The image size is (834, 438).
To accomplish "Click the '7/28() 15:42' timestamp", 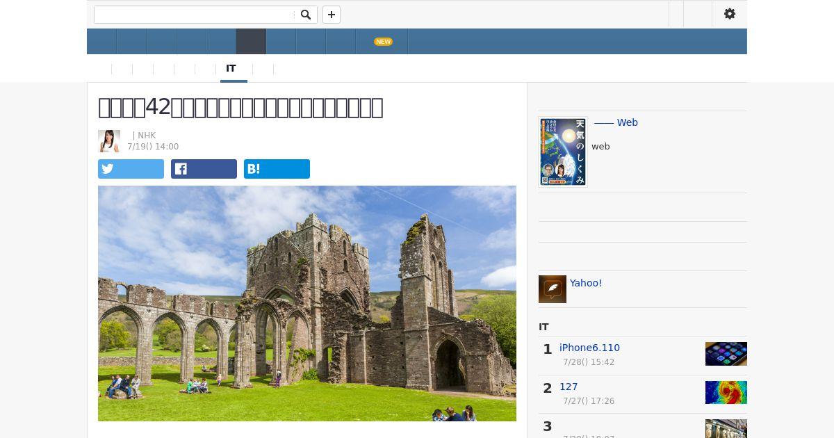I will pyautogui.click(x=589, y=362).
